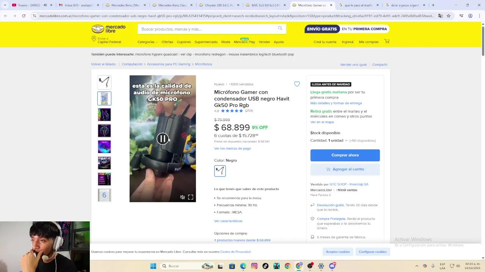Screen dimensions: 485x272
Task: Switch to the Inbox Gmail tab
Action: (78, 5)
